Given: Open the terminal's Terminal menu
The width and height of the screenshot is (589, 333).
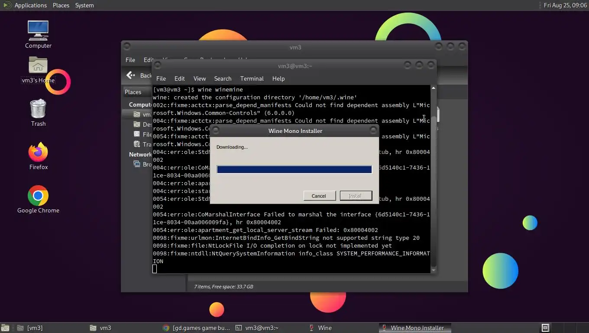Looking at the screenshot, I should (252, 78).
